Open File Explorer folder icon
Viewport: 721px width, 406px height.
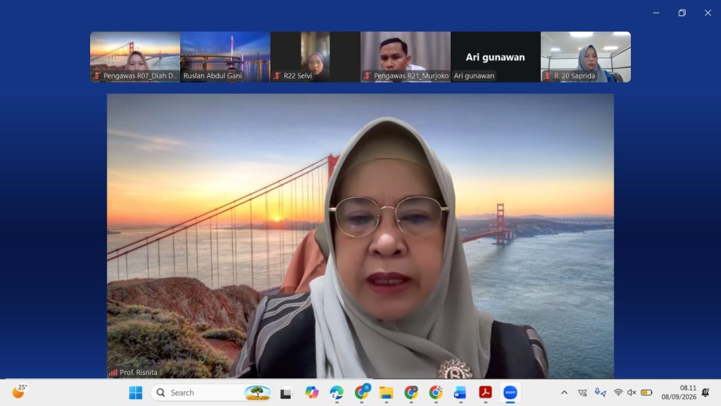click(387, 393)
